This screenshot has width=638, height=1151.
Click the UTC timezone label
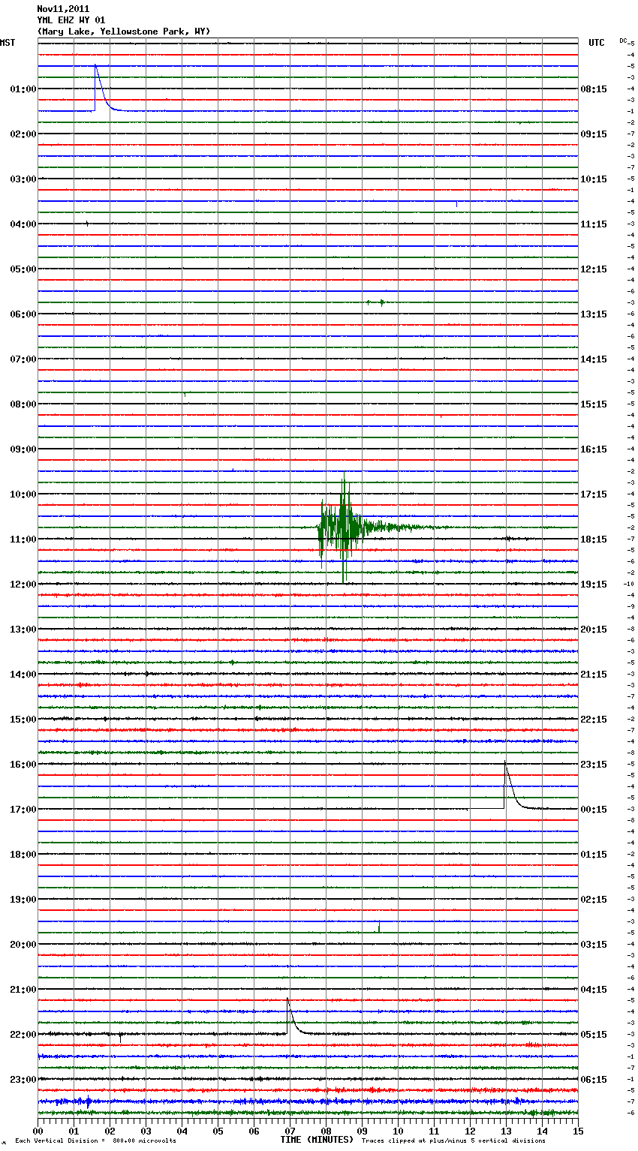click(x=597, y=43)
